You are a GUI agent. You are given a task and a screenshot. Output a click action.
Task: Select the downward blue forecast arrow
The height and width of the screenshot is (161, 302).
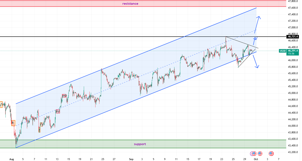[x=256, y=61]
